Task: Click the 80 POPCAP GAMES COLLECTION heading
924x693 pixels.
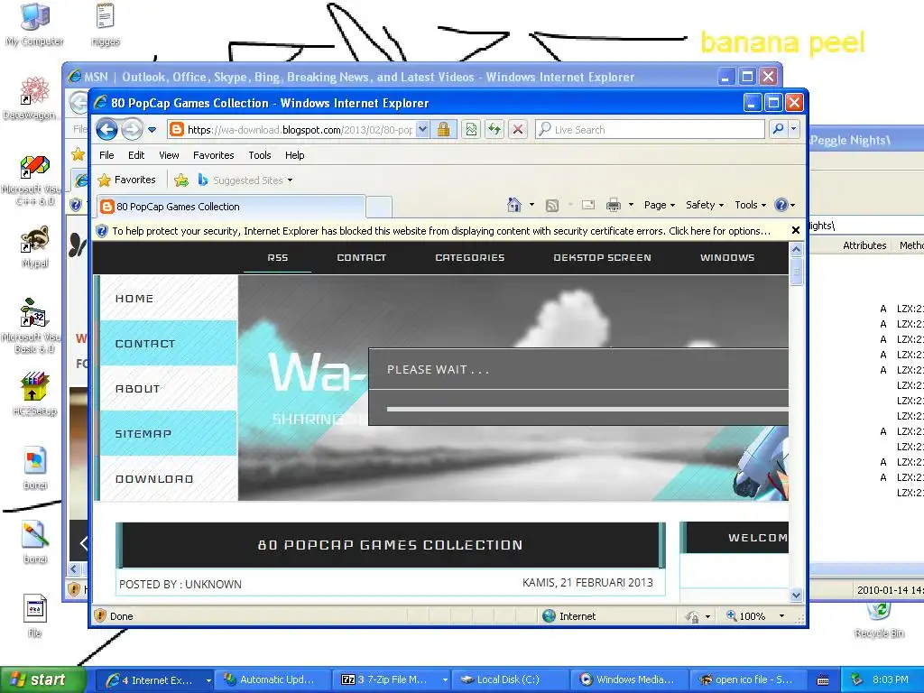Action: click(x=390, y=545)
